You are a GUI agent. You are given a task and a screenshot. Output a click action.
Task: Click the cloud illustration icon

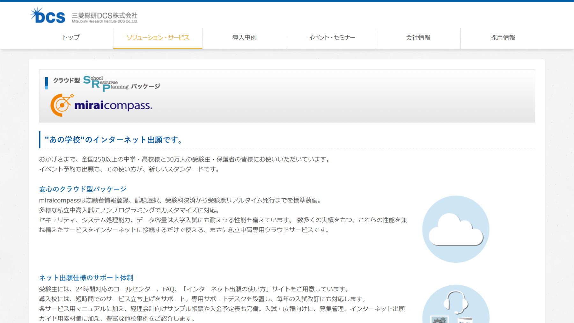click(456, 229)
